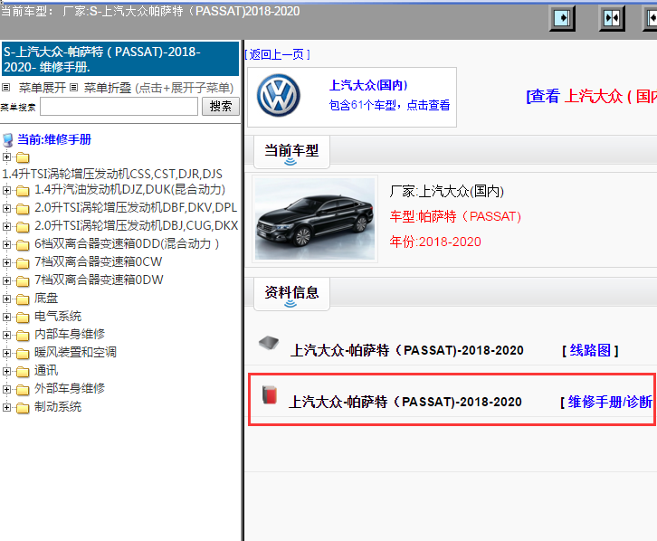Open 暖风装置和空调 tree item
This screenshot has width=657, height=541.
(x=75, y=352)
